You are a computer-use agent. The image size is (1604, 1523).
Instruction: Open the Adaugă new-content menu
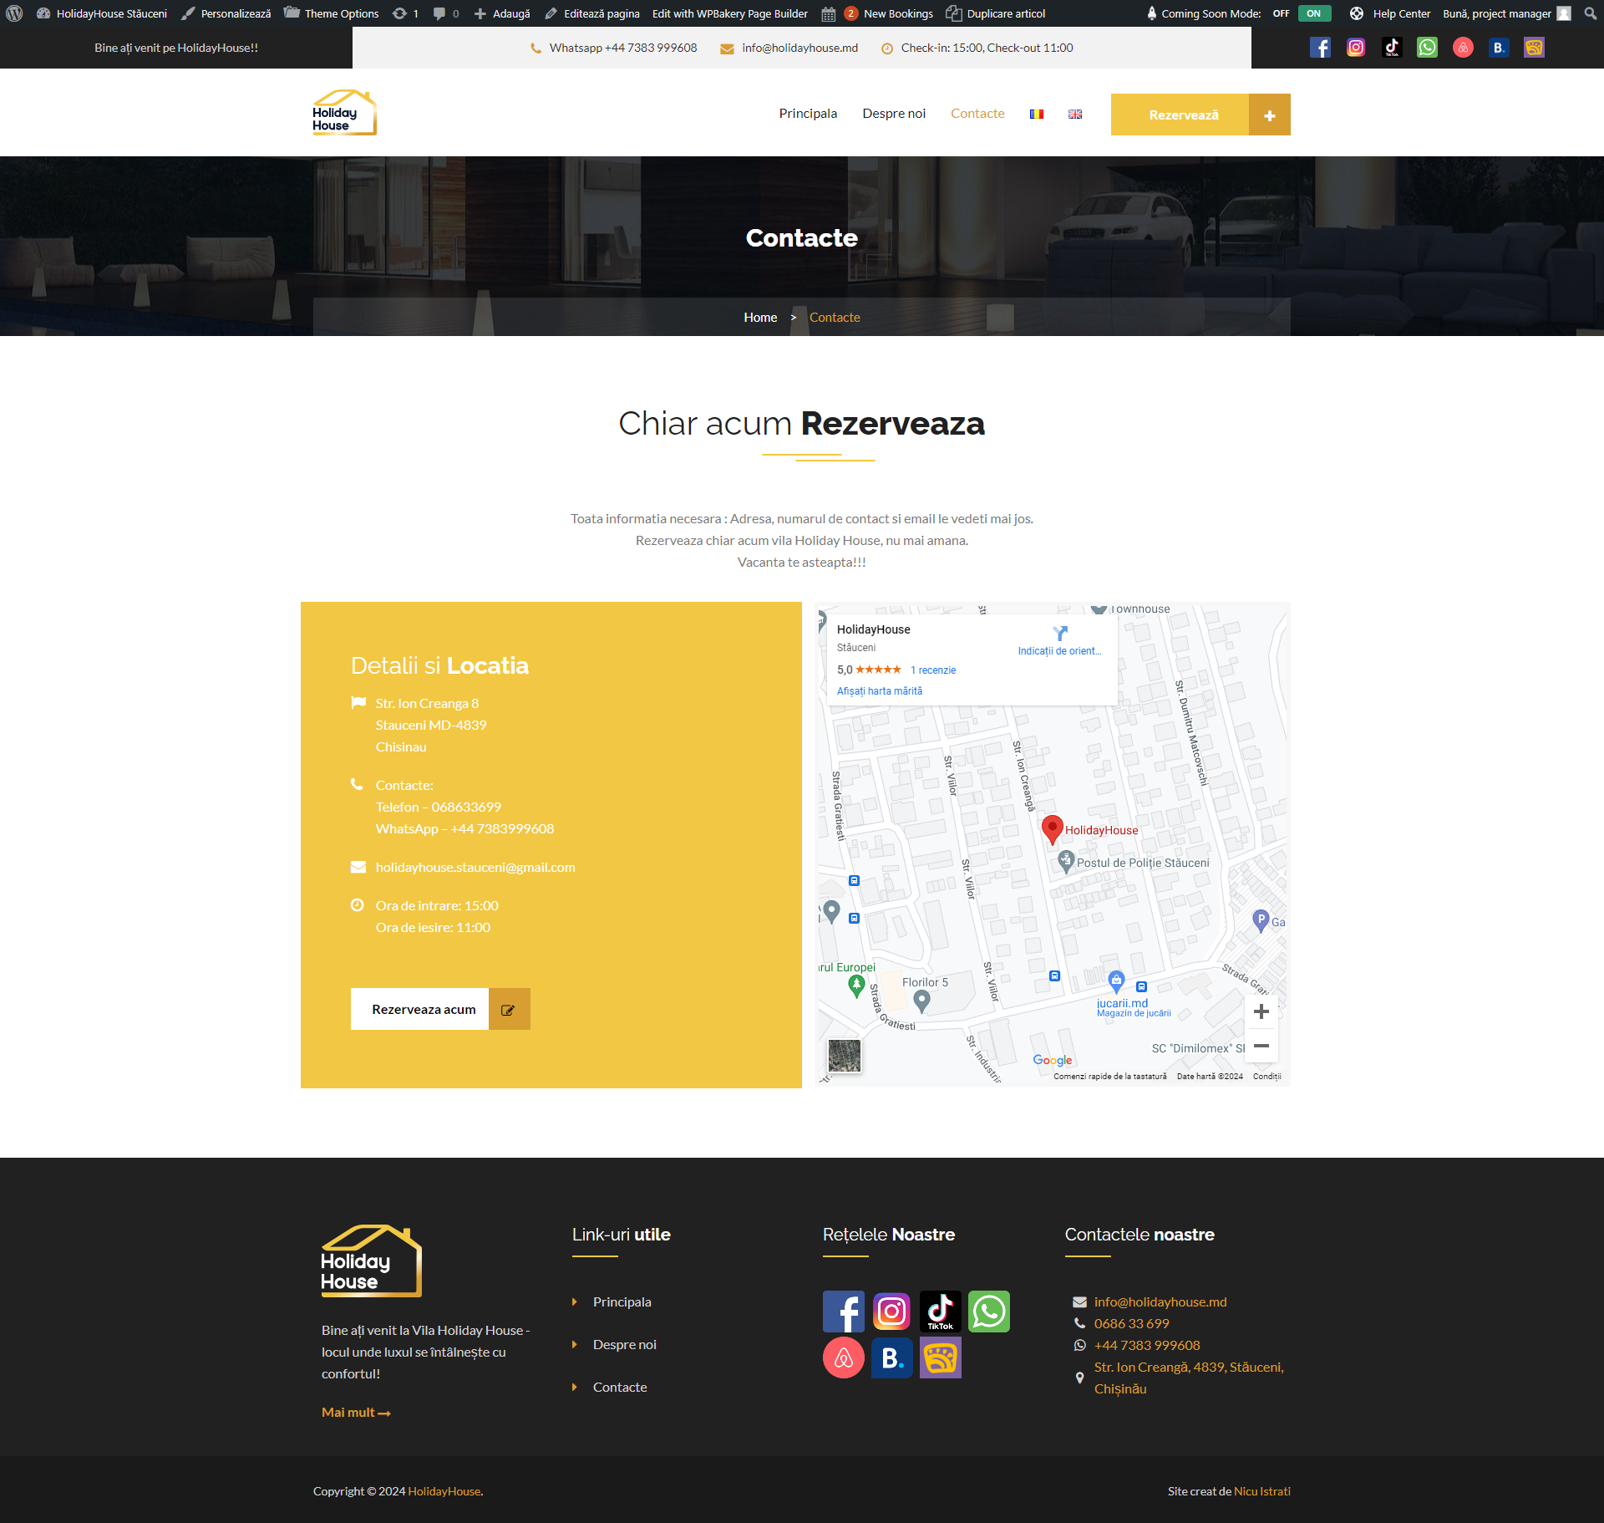tap(502, 13)
